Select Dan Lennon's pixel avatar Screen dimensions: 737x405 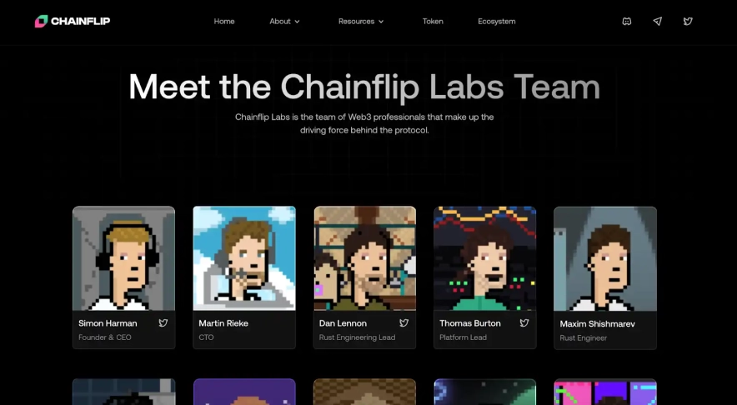click(364, 258)
